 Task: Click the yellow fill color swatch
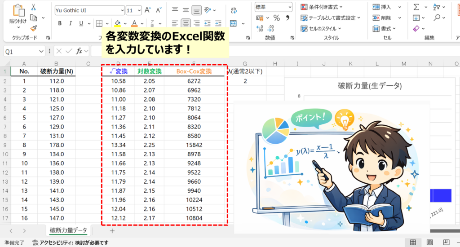[117, 23]
